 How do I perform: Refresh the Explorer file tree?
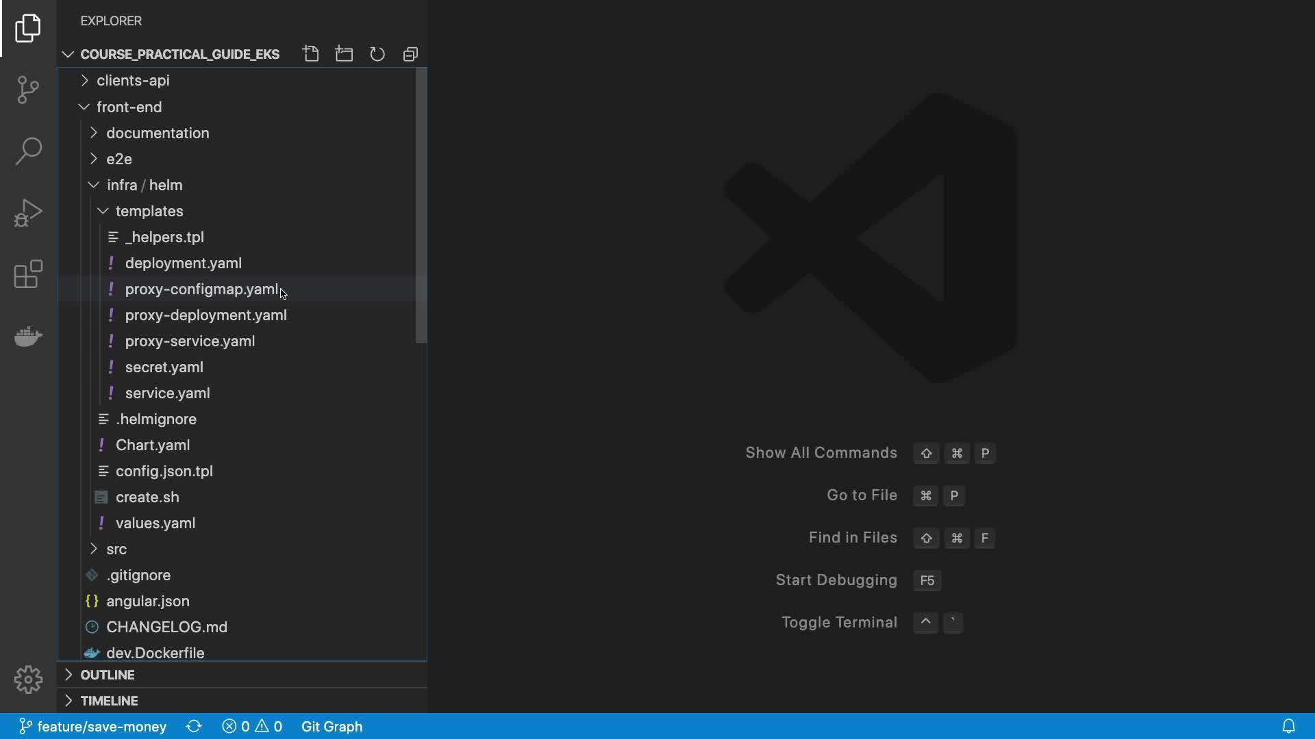click(x=377, y=54)
